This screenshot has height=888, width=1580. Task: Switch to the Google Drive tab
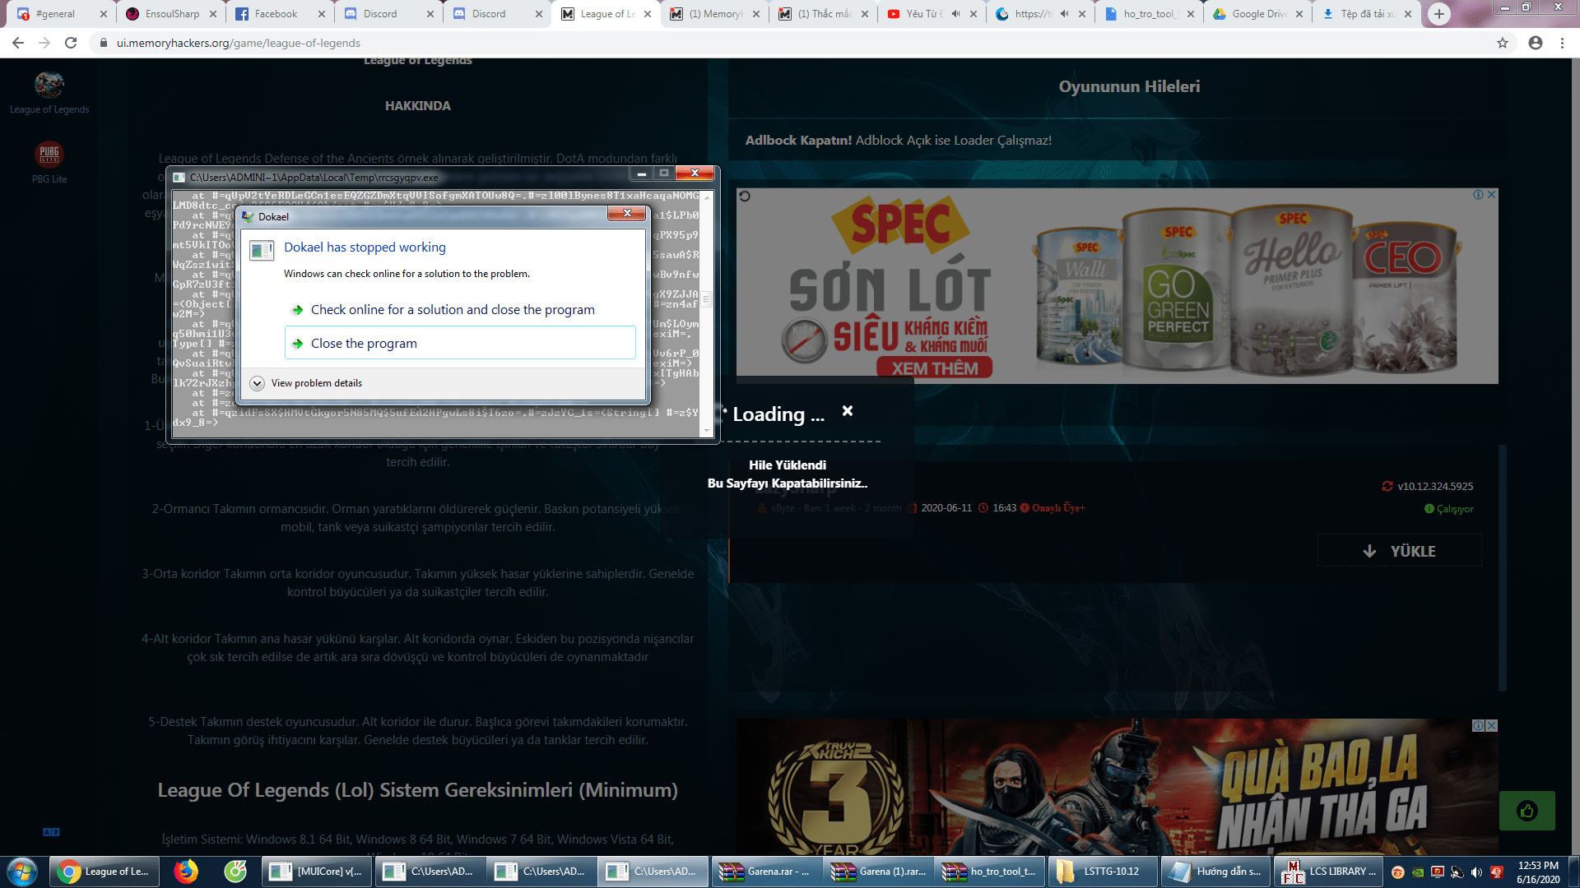coord(1259,14)
